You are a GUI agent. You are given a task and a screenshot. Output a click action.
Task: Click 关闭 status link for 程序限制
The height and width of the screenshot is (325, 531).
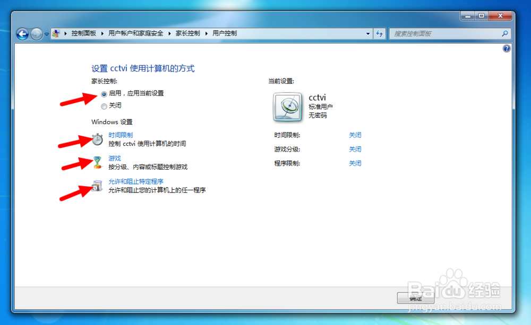[x=355, y=163]
